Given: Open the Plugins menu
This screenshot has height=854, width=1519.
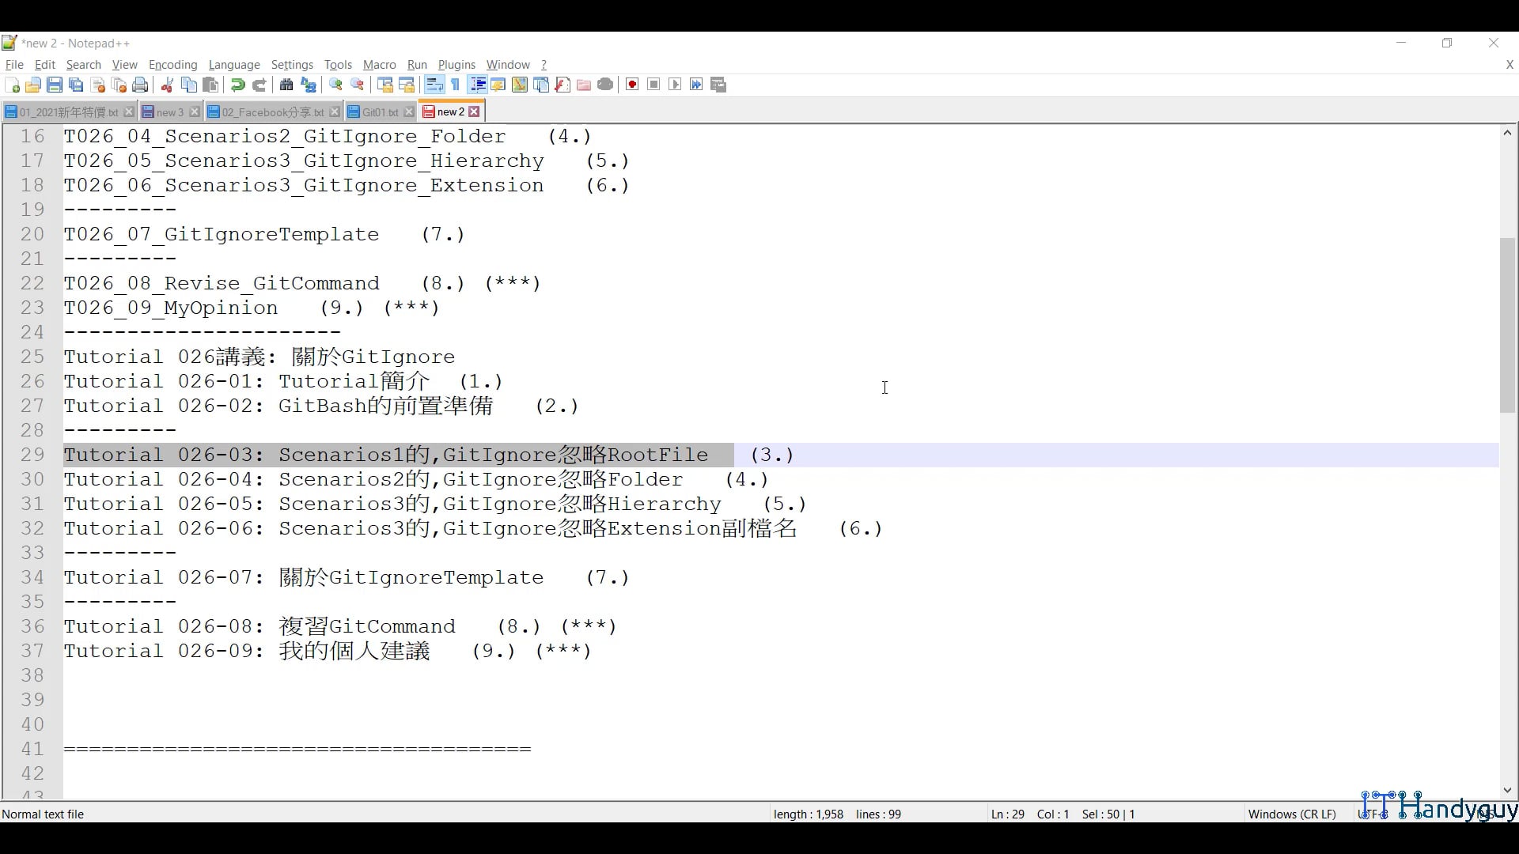Looking at the screenshot, I should (x=456, y=65).
